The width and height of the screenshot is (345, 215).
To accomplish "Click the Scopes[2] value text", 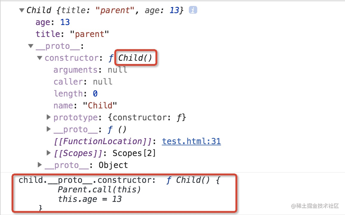I will [134, 153].
